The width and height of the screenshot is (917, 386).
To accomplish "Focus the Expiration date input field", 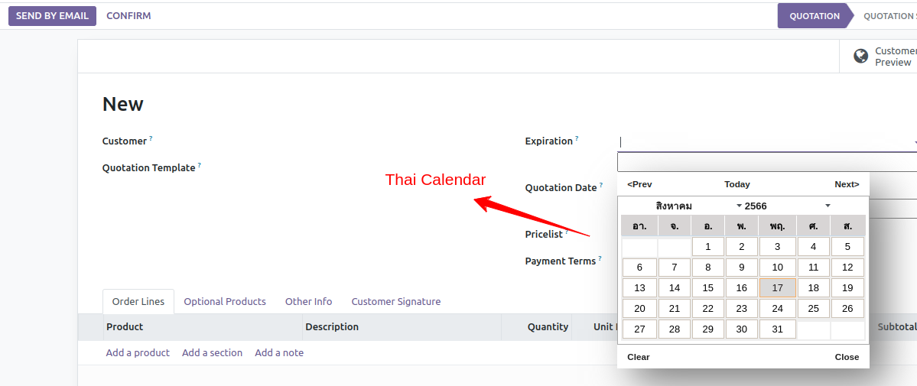I will tap(767, 142).
